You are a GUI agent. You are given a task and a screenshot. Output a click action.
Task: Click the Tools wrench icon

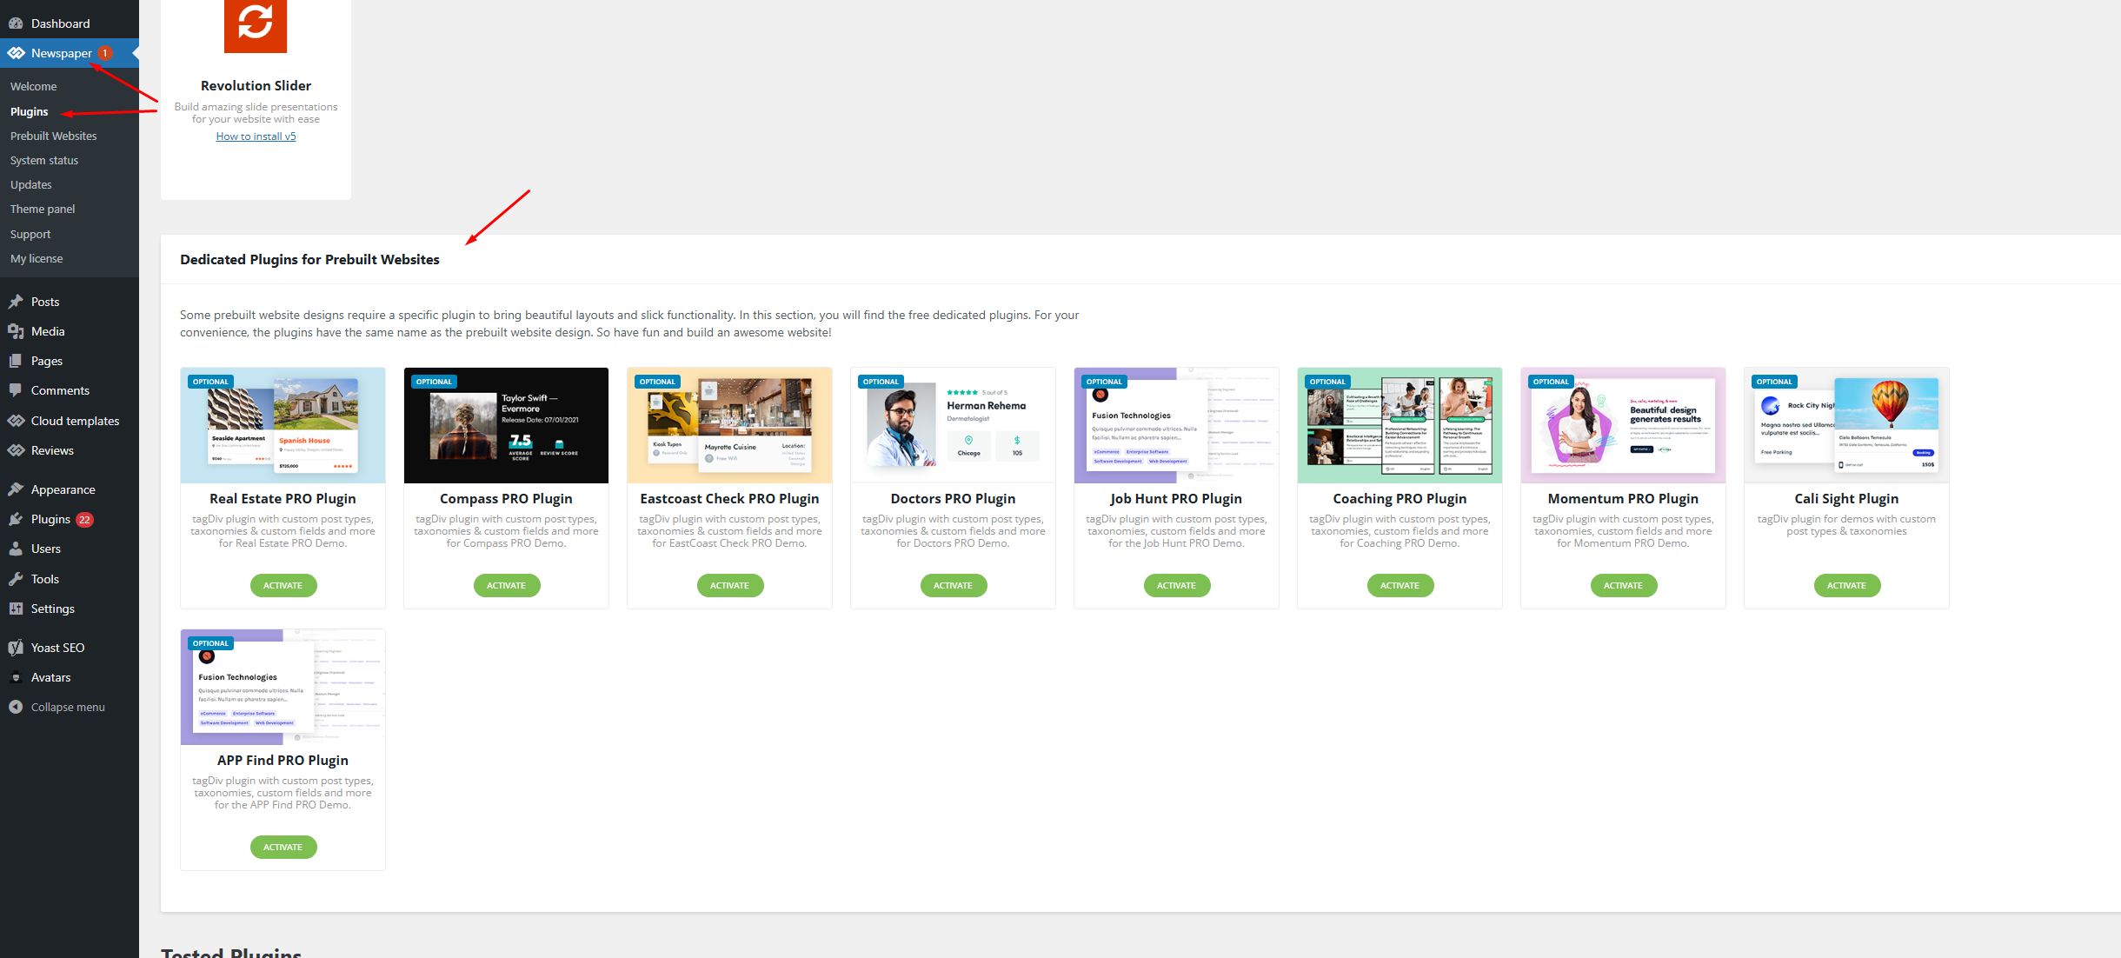coord(16,579)
